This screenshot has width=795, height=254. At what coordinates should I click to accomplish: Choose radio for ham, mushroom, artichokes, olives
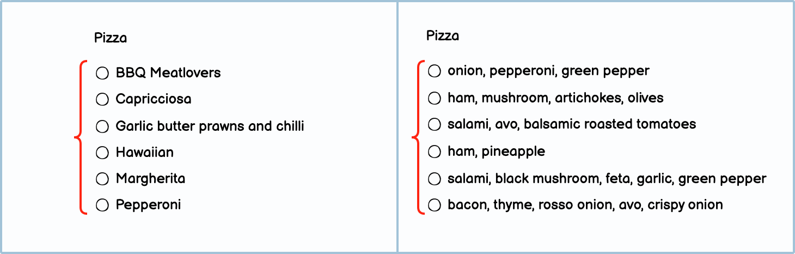[x=434, y=98]
